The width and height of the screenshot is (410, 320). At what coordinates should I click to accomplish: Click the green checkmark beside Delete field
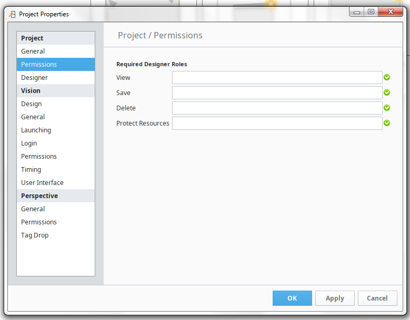pyautogui.click(x=387, y=108)
